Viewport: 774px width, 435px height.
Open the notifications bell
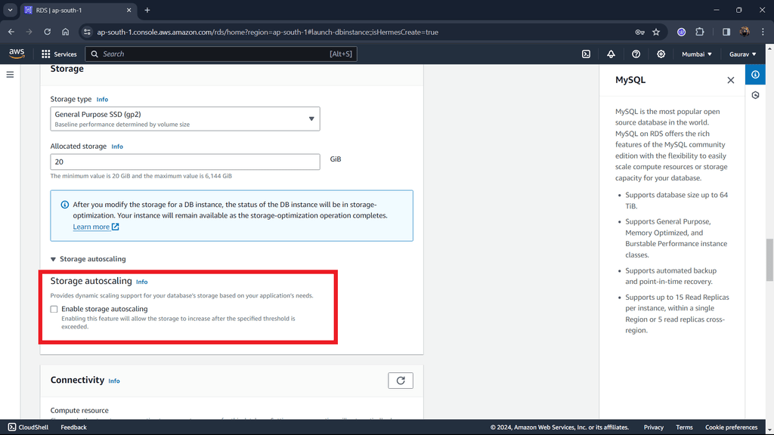[611, 54]
